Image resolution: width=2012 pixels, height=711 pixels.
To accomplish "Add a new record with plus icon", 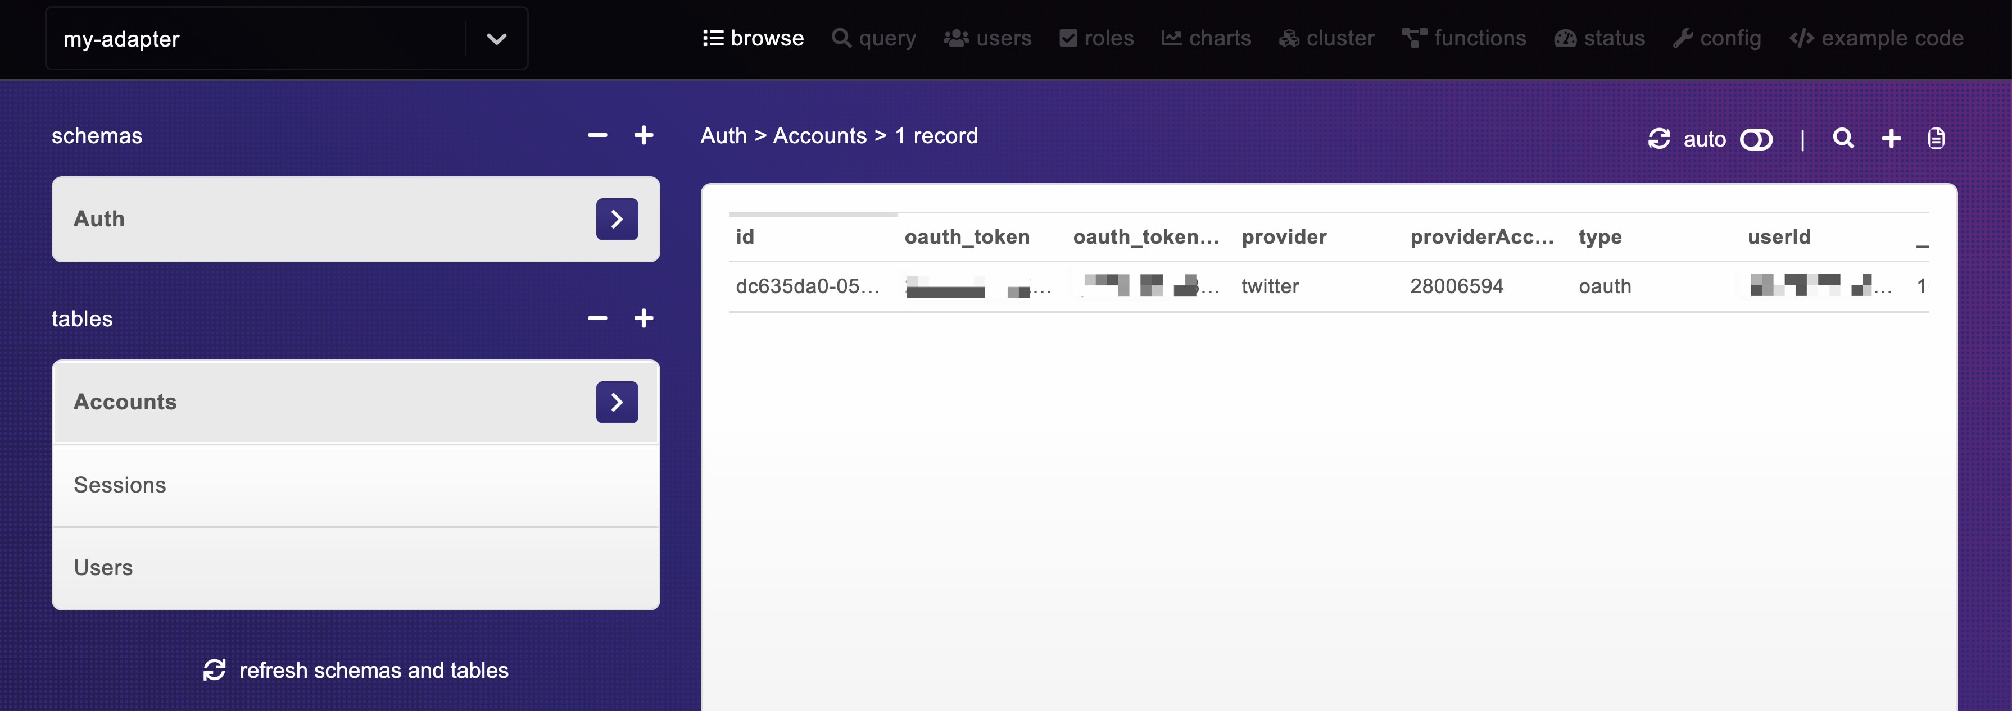I will pyautogui.click(x=1891, y=138).
